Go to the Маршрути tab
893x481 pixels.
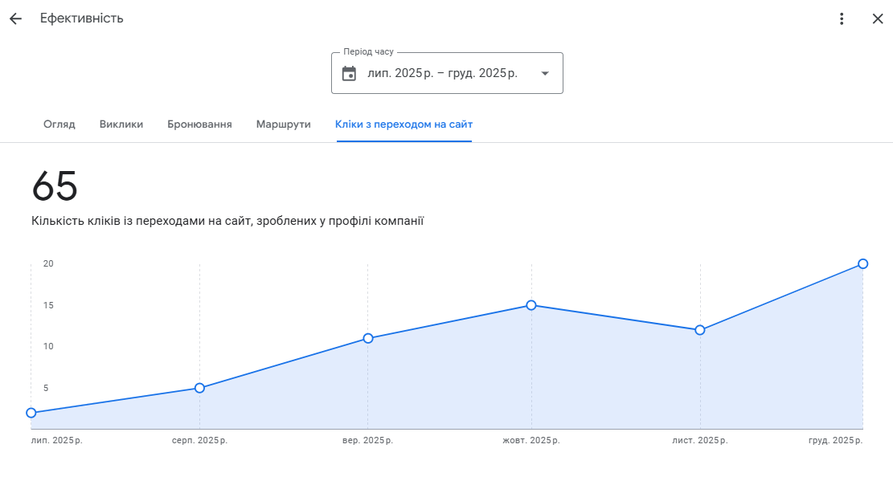[x=283, y=124]
